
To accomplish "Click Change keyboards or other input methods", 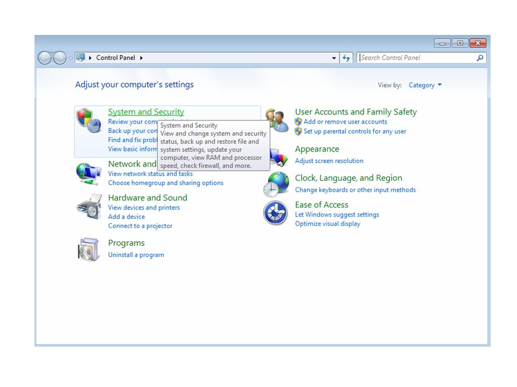I will coord(355,190).
